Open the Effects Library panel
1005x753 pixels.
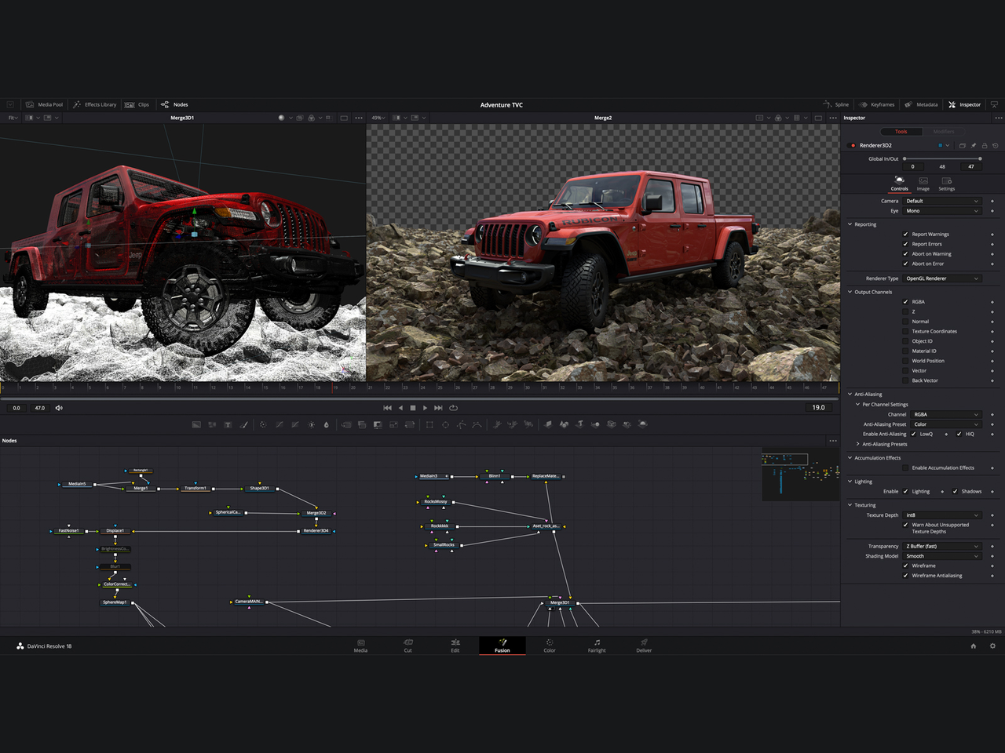[x=94, y=104]
